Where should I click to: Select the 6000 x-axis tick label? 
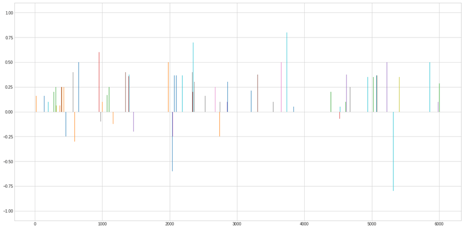tap(439, 224)
